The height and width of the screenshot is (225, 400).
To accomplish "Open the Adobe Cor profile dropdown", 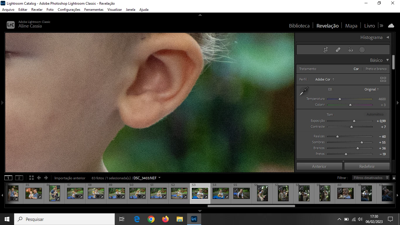I will (325, 79).
